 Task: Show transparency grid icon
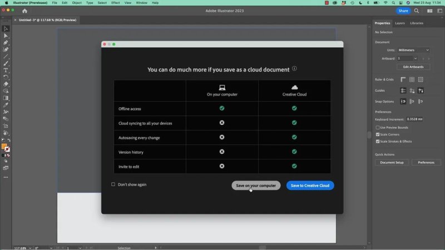tap(421, 79)
